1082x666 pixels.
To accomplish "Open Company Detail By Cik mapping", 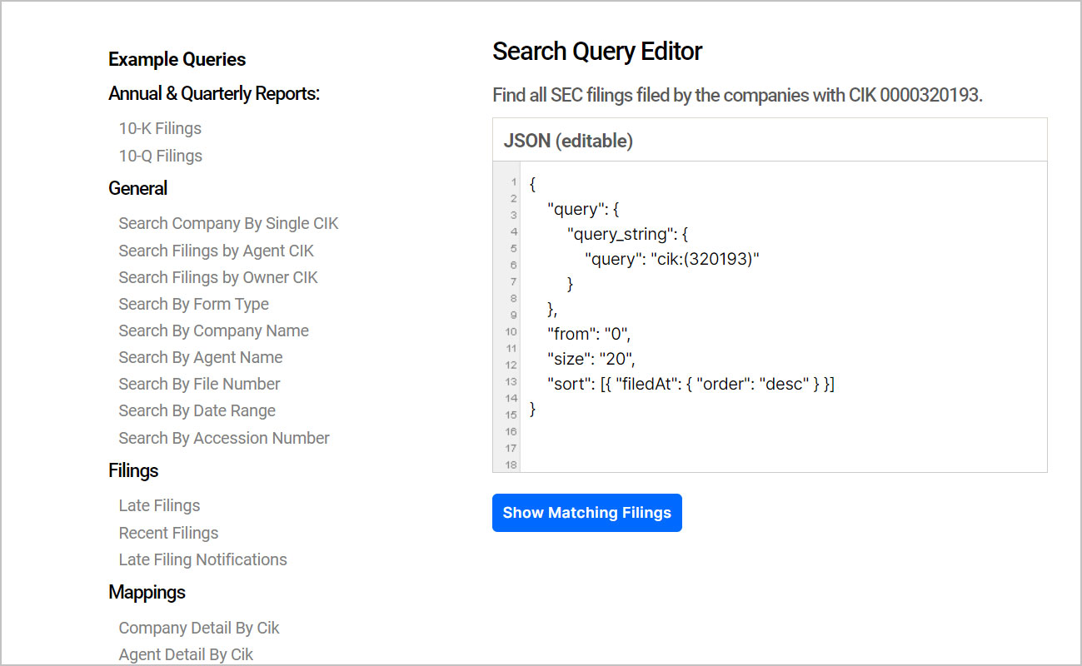I will 199,628.
